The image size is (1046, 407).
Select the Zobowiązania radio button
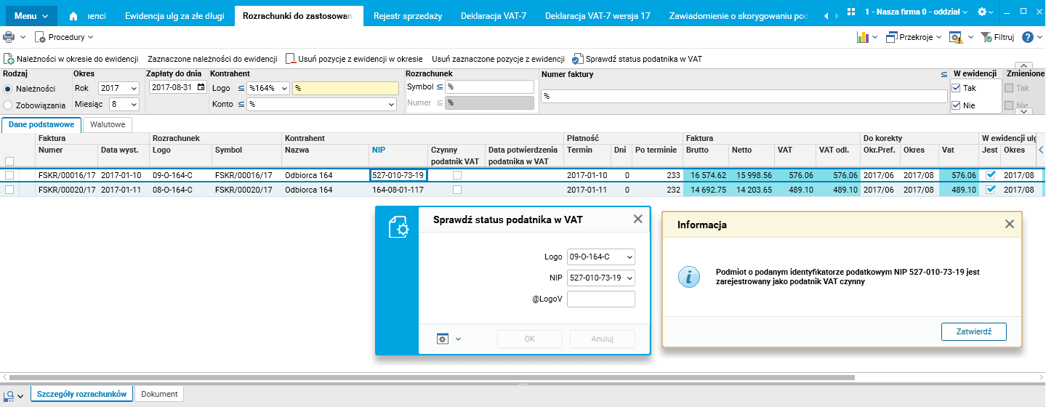coord(8,105)
